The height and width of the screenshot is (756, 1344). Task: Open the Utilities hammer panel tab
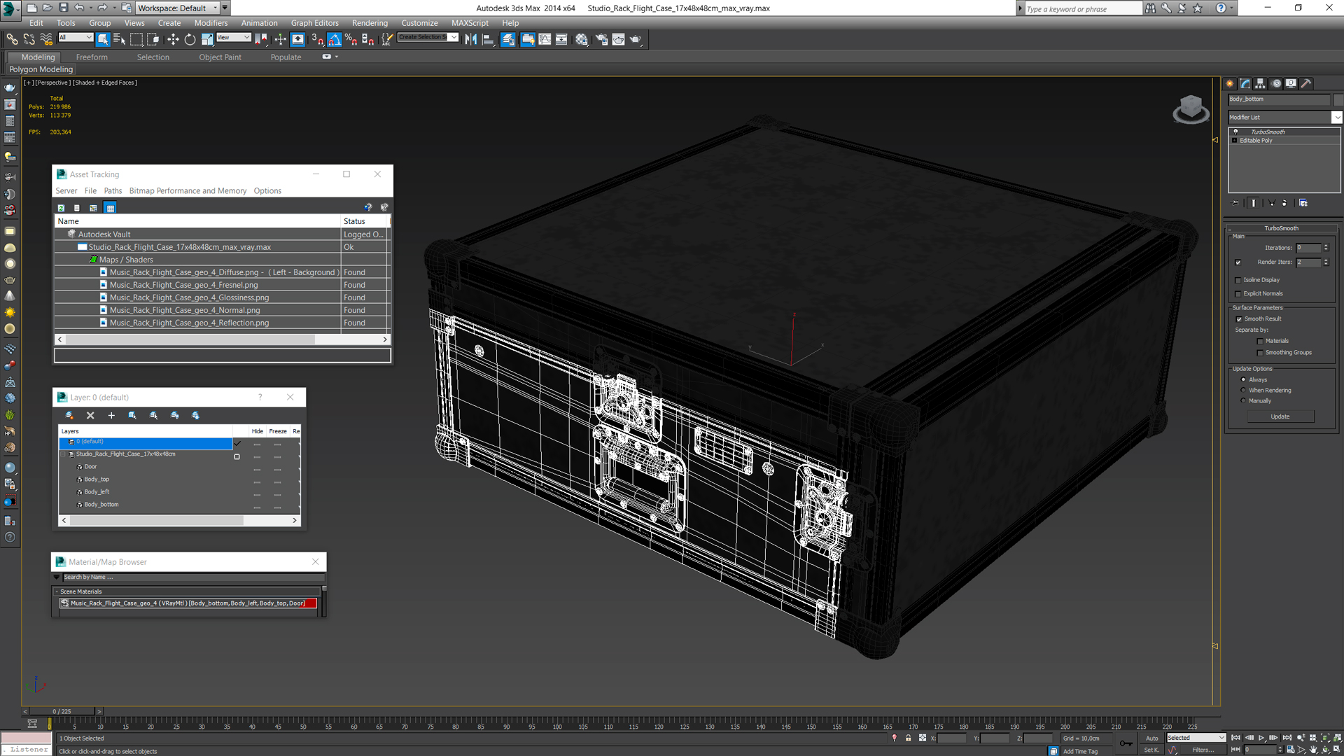pyautogui.click(x=1306, y=83)
